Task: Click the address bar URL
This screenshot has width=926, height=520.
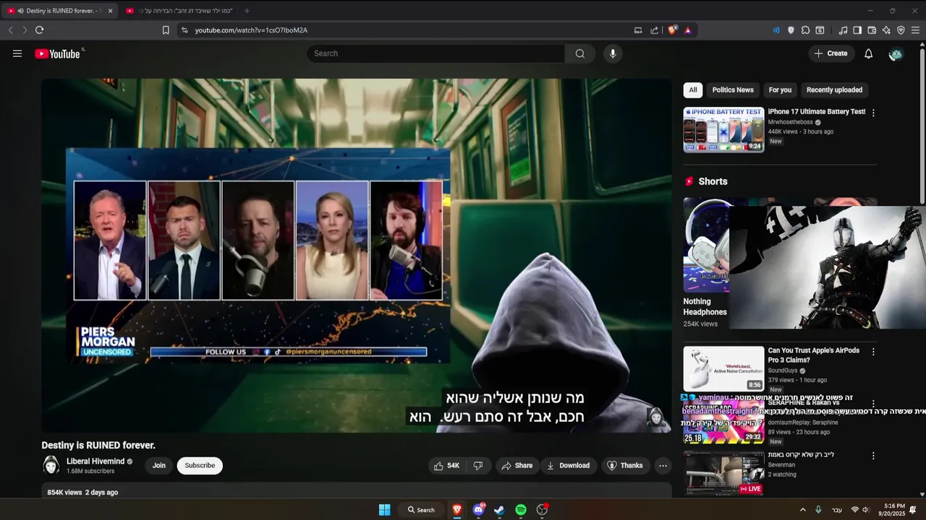Action: click(x=251, y=30)
